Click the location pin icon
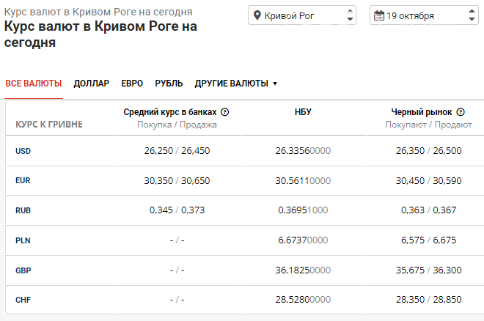This screenshot has width=484, height=321. [257, 15]
